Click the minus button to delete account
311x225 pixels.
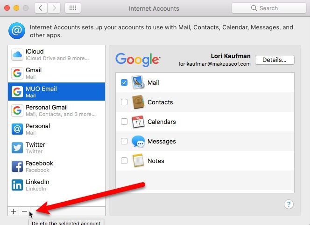[x=24, y=211]
